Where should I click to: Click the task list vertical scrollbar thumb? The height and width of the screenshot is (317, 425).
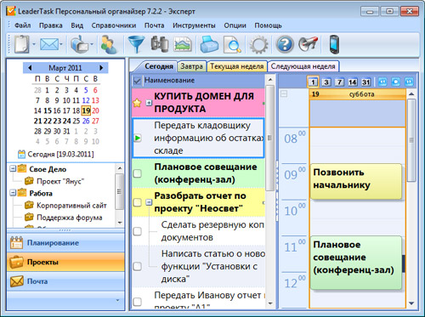click(x=270, y=138)
